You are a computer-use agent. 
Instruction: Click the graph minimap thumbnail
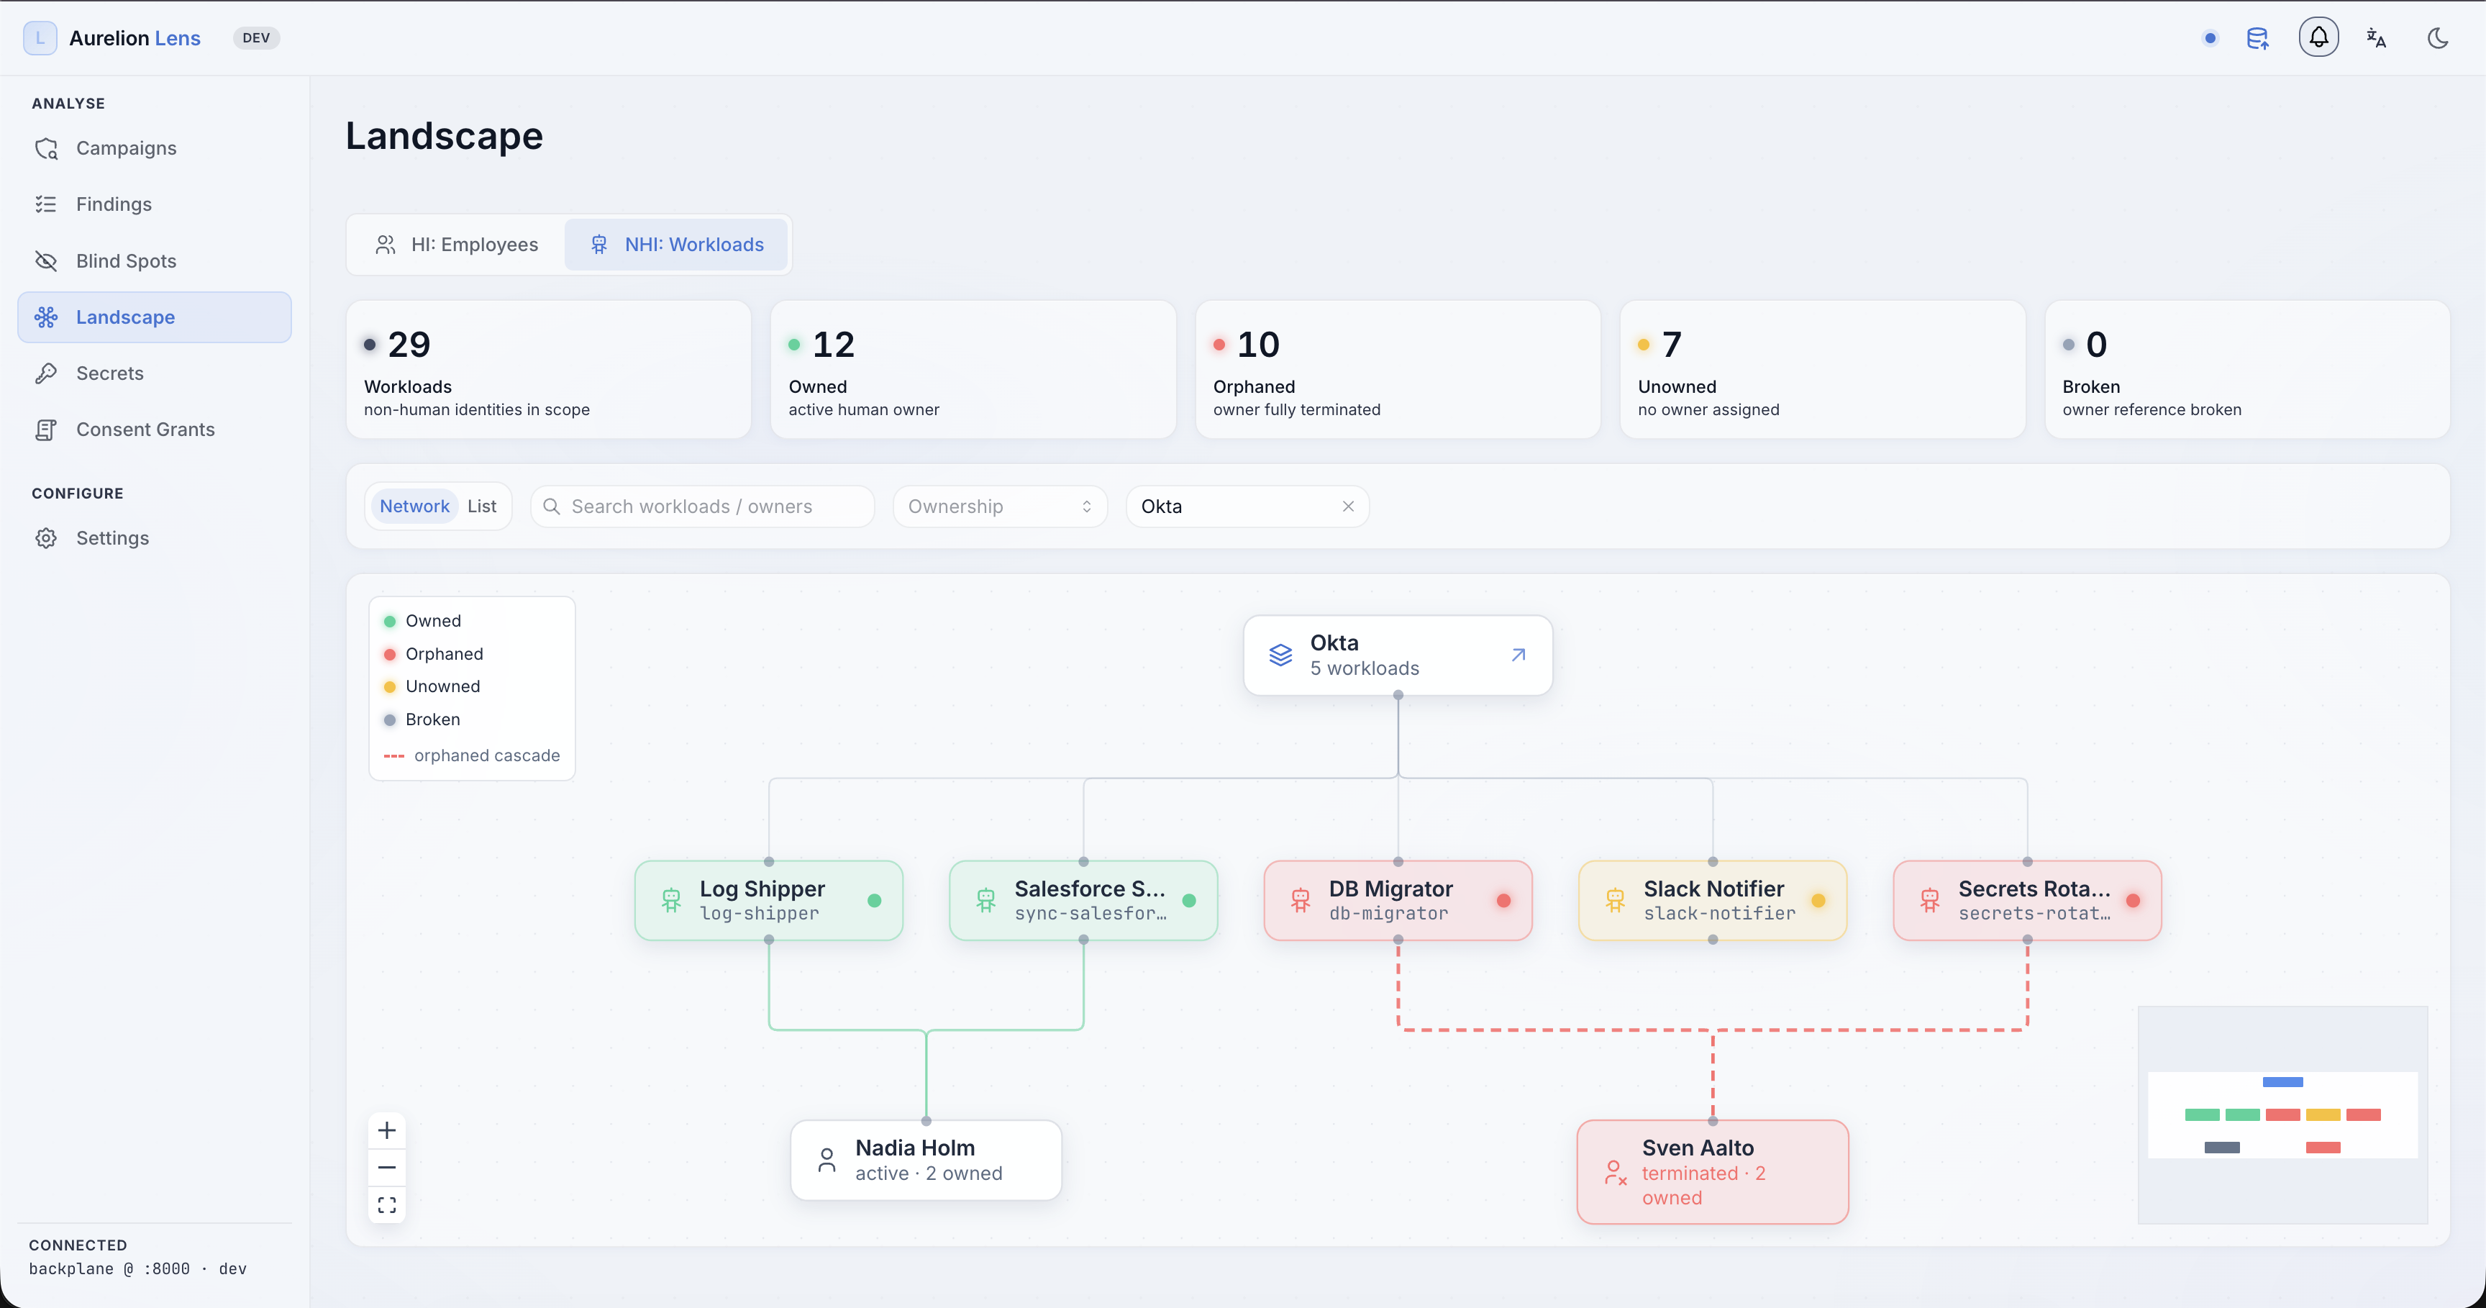(2282, 1114)
